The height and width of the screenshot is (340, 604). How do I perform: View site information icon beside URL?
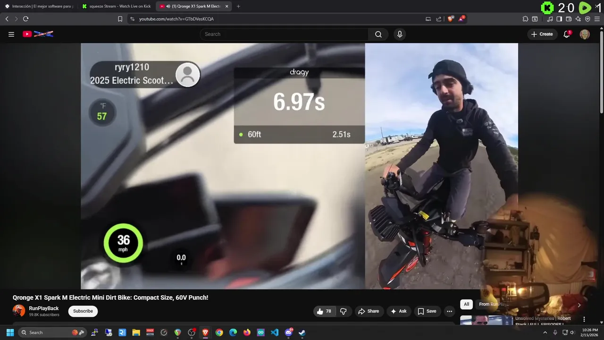coord(132,19)
